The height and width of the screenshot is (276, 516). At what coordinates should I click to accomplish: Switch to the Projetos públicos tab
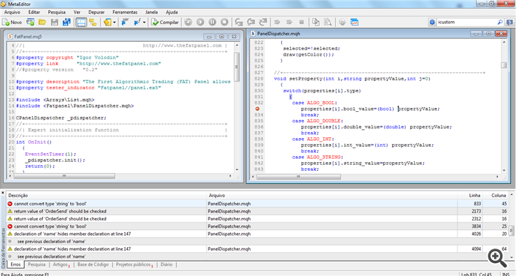pos(134,264)
